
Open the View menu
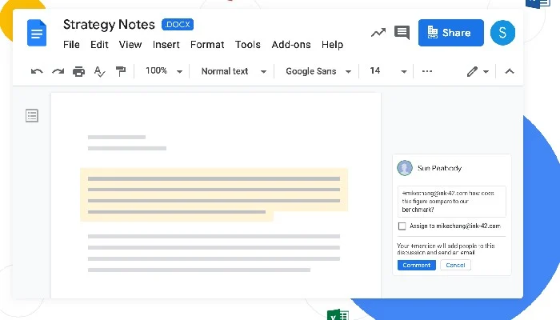coord(130,45)
